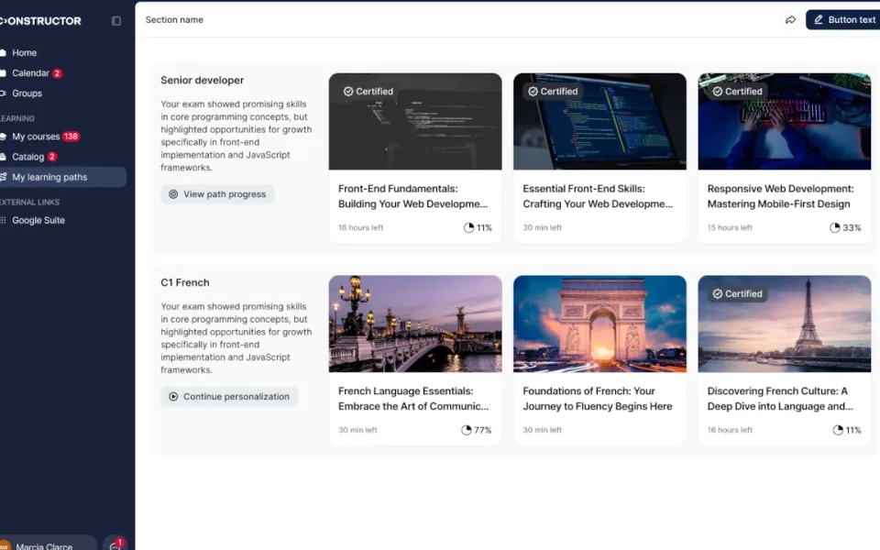Click Certified badge on Discovering French Culture card
This screenshot has height=550, width=880.
pyautogui.click(x=737, y=293)
